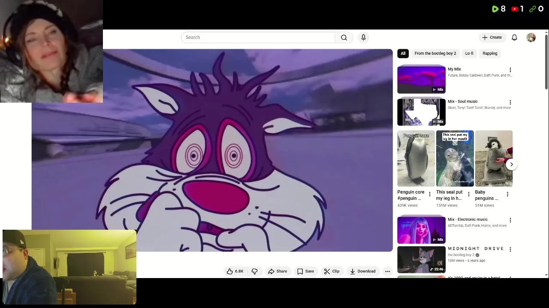Open options menu for Mix - Soul music
The height and width of the screenshot is (308, 549).
tap(510, 102)
